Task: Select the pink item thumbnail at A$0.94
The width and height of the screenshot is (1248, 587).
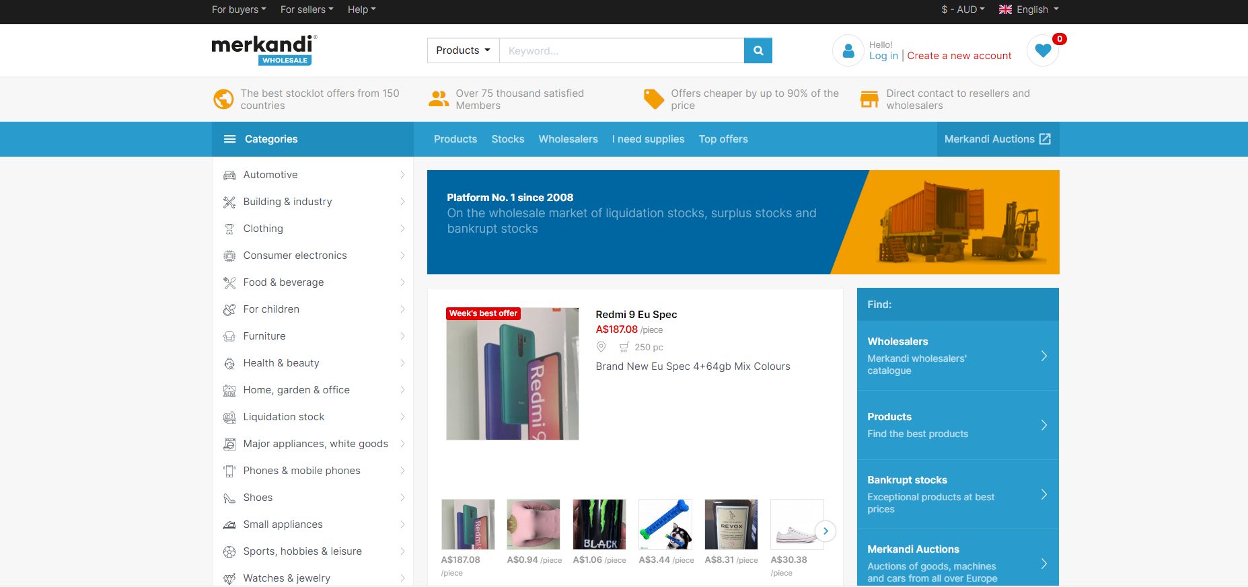Action: (x=534, y=524)
